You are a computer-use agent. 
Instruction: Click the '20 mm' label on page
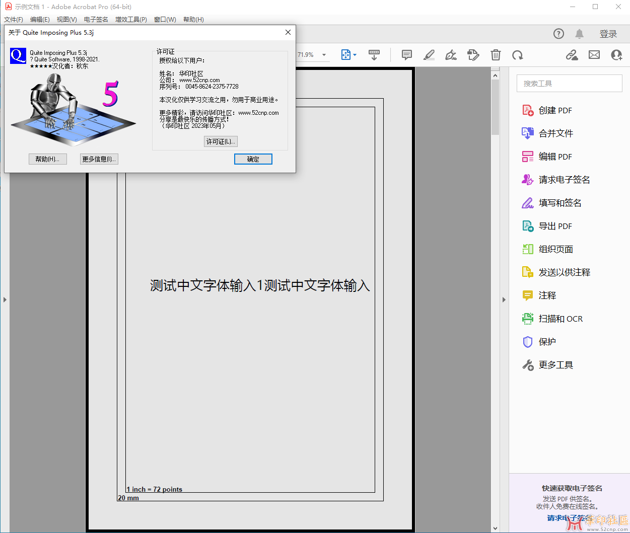click(x=128, y=498)
